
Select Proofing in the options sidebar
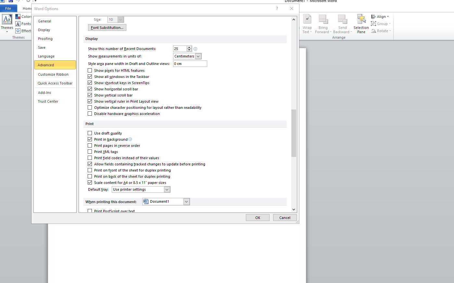(x=45, y=39)
